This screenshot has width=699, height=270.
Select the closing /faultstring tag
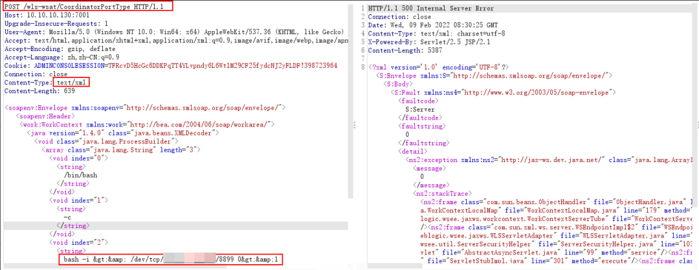tap(422, 143)
